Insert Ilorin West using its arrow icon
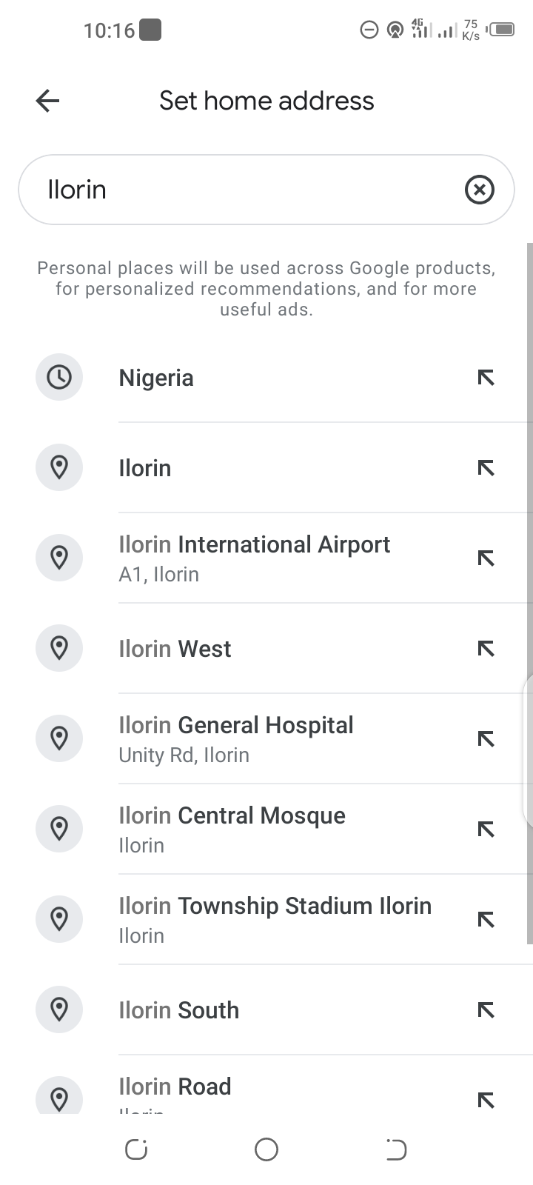This screenshot has height=1185, width=533. click(x=486, y=649)
